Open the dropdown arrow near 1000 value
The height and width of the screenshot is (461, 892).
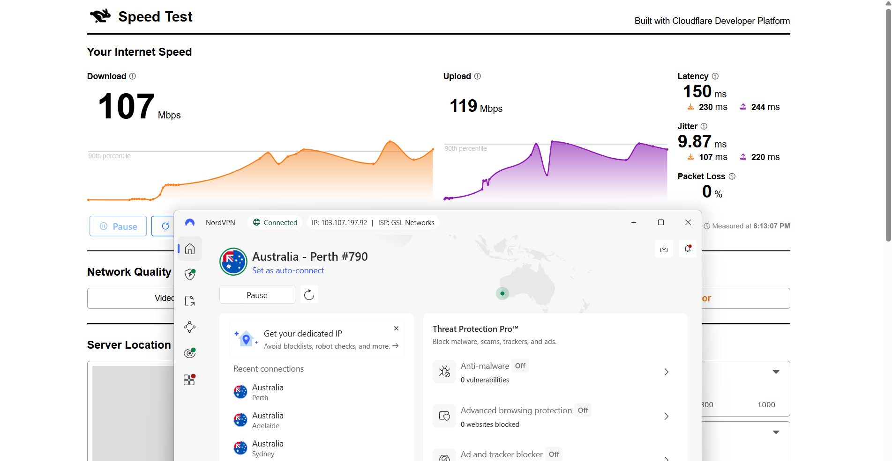pos(777,372)
